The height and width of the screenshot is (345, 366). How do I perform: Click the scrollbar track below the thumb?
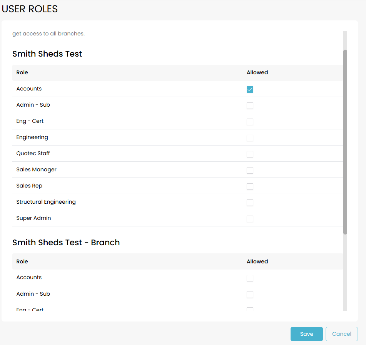coord(345,273)
